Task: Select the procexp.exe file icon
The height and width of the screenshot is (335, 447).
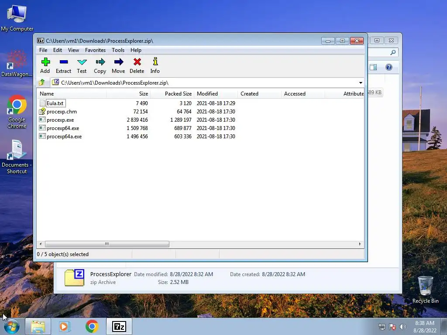Action: [x=42, y=120]
